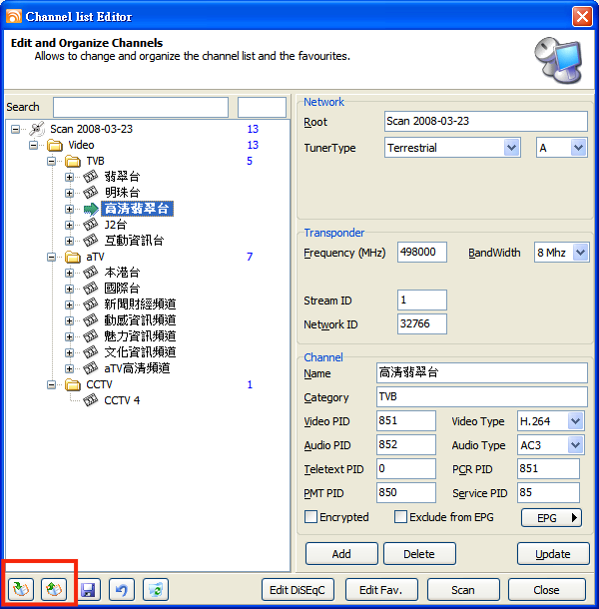Click the Service PID field
The height and width of the screenshot is (609, 599).
coord(548,493)
